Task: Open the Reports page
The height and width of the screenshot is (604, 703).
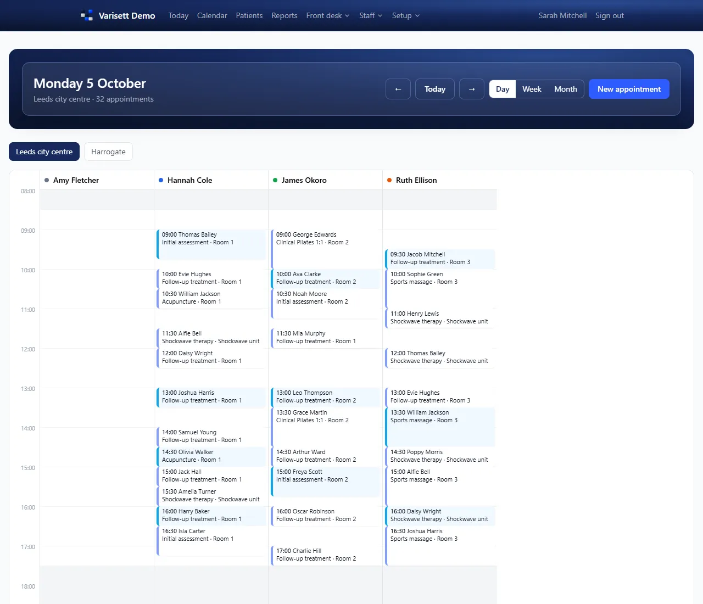Action: pos(284,15)
